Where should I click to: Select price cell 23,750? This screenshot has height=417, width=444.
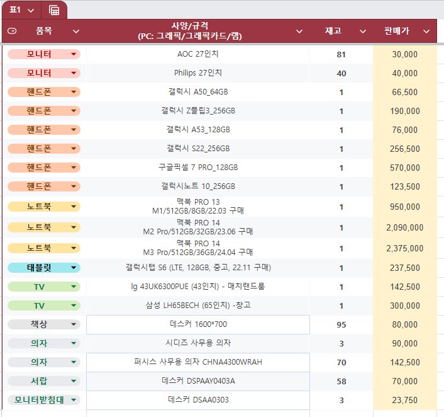[x=405, y=400]
